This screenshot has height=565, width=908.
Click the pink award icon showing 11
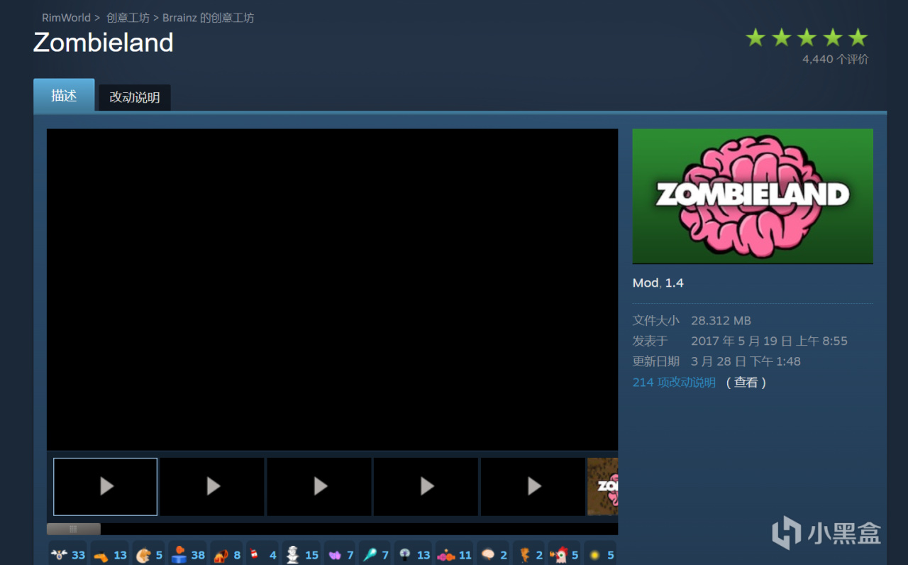(454, 554)
